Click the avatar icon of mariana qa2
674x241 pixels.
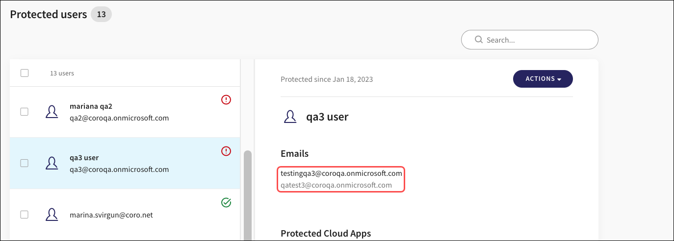(x=52, y=112)
